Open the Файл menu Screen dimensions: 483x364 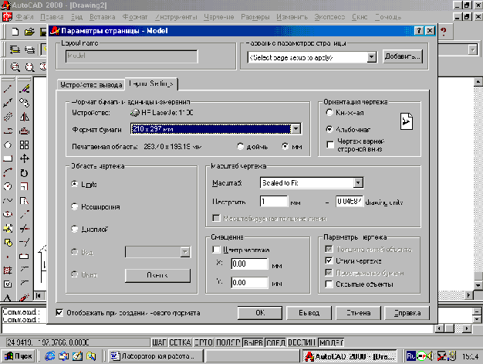click(25, 17)
